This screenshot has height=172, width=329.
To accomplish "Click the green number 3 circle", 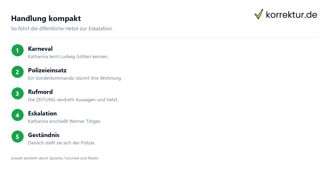I will 18,94.
